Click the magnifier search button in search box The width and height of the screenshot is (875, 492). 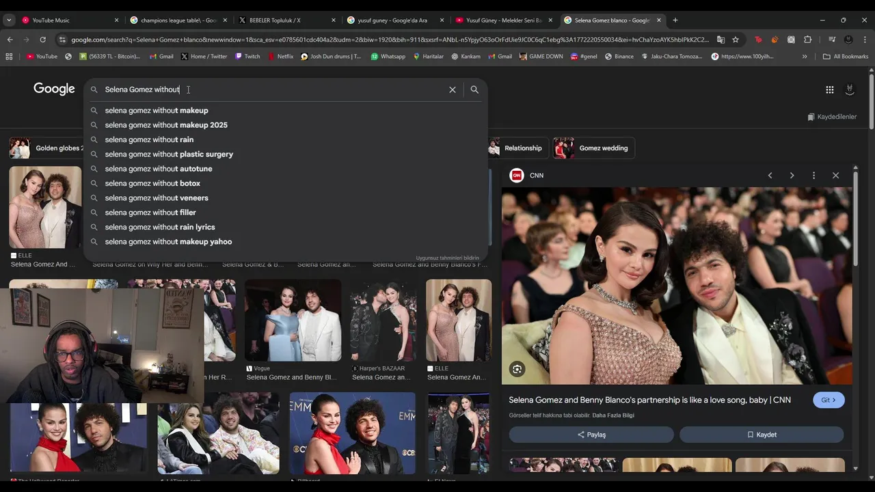click(474, 90)
